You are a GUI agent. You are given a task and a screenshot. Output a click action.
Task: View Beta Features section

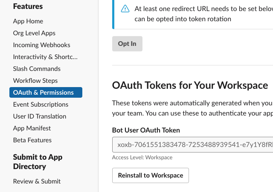[32, 140]
